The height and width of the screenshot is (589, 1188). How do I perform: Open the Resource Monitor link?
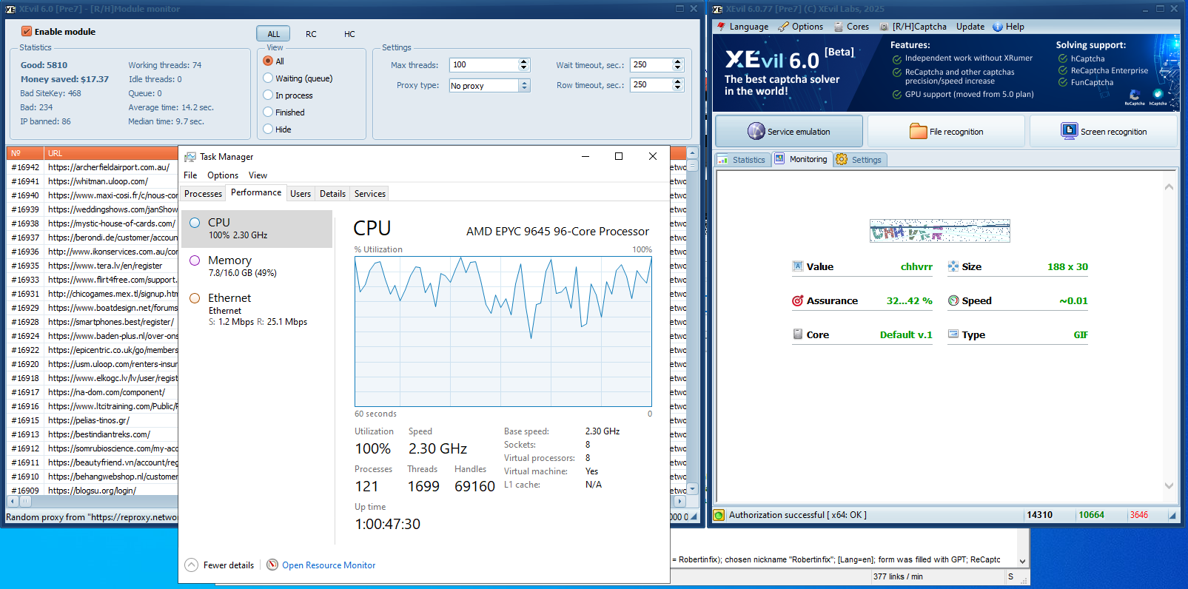point(329,565)
